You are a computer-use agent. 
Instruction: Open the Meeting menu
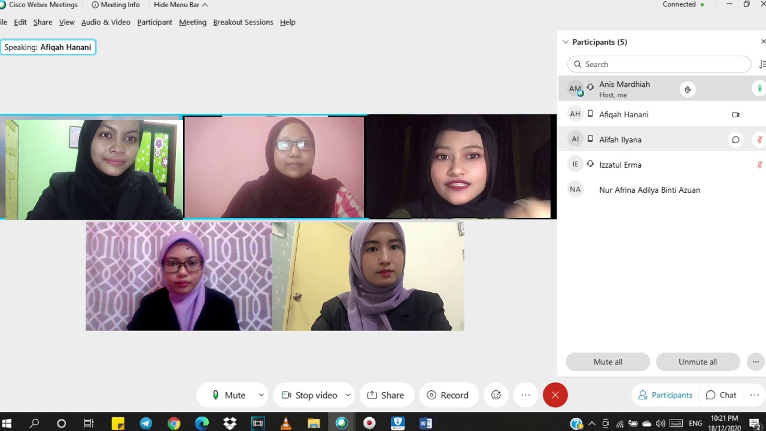click(x=193, y=22)
